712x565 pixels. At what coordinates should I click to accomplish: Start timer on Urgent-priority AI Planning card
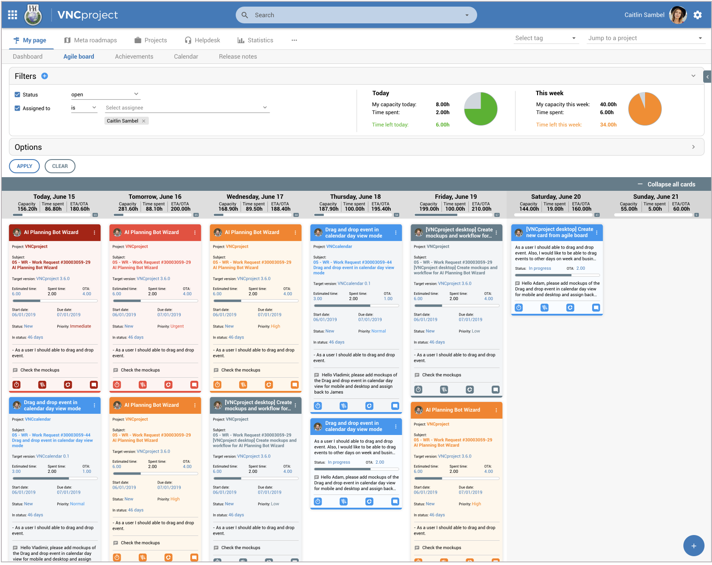117,385
